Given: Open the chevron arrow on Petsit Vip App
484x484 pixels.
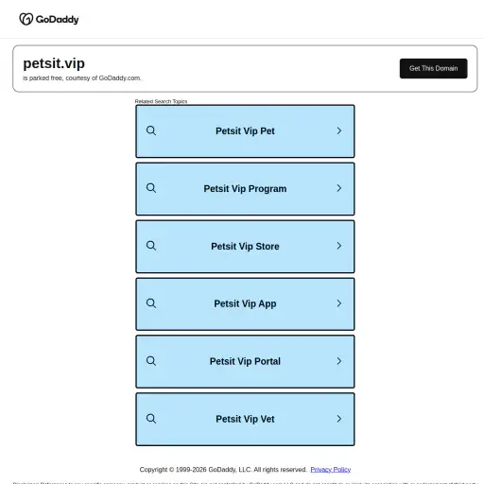Looking at the screenshot, I should (x=339, y=303).
